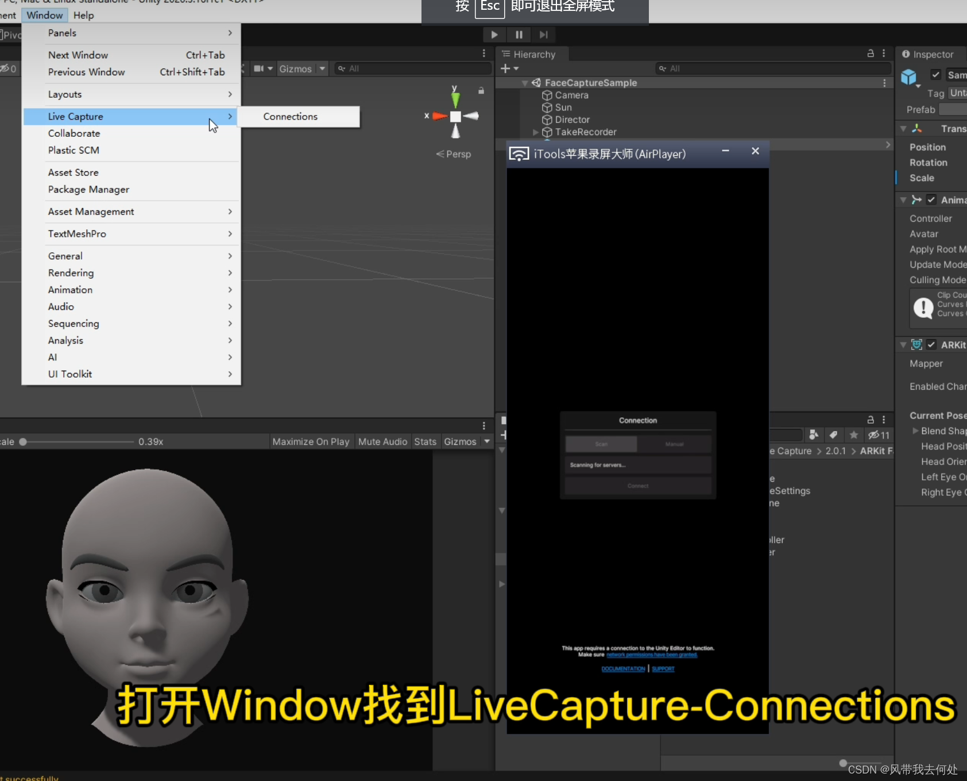The width and height of the screenshot is (967, 781).
Task: Toggle the GameObject active checkbox in Inspector
Action: [x=937, y=75]
